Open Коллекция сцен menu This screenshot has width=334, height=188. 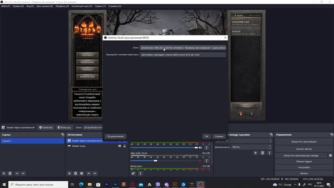pos(82,6)
